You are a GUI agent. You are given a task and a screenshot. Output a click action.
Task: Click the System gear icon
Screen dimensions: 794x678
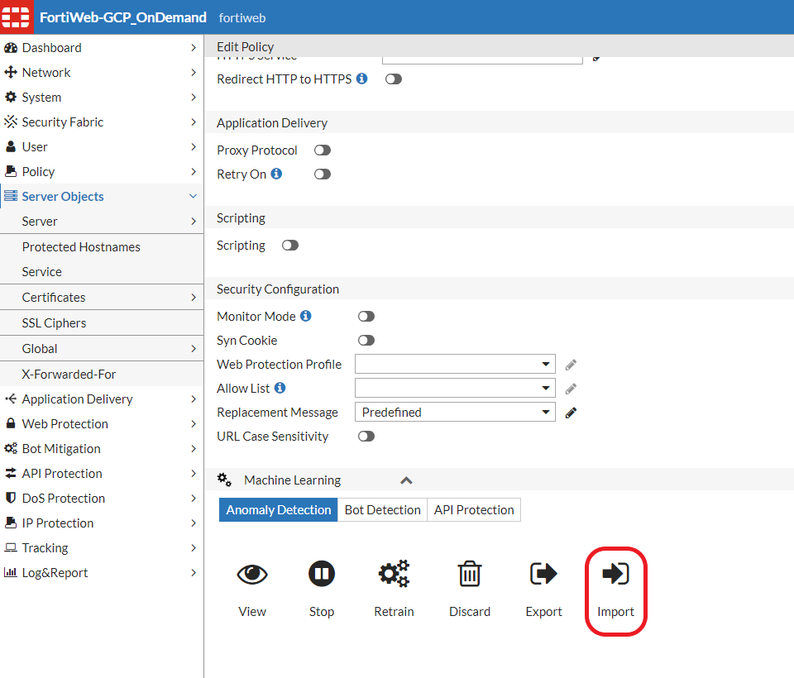(11, 98)
